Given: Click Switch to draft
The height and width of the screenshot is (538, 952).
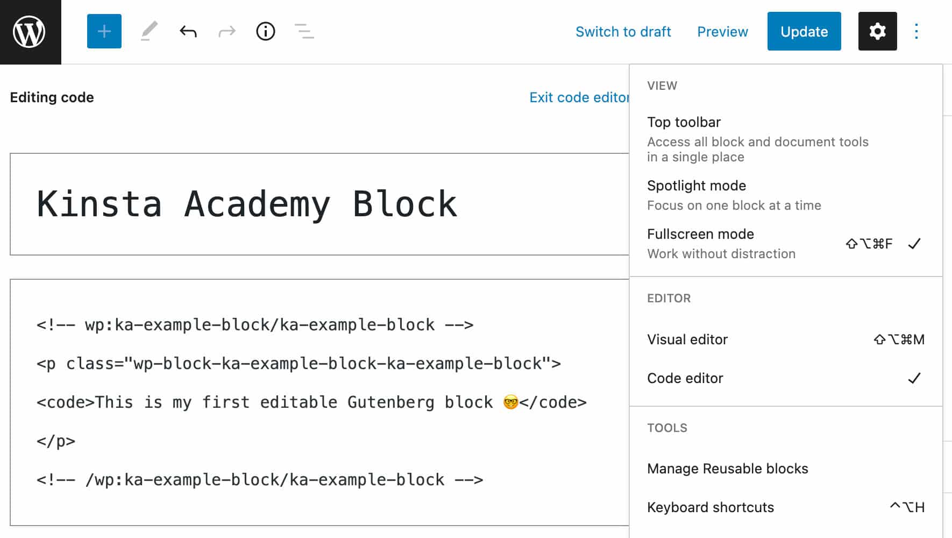Looking at the screenshot, I should pyautogui.click(x=623, y=32).
